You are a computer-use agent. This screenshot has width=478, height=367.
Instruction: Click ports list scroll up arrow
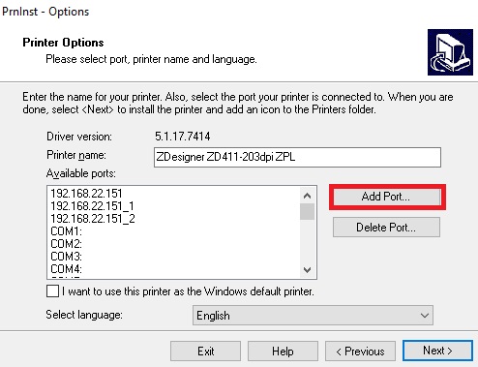coord(307,196)
